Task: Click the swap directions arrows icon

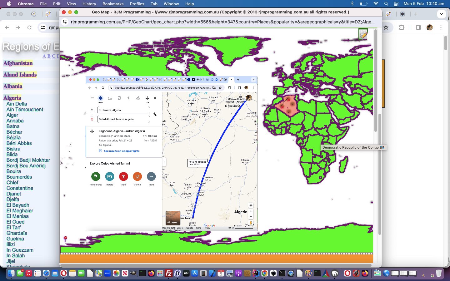Action: (155, 114)
